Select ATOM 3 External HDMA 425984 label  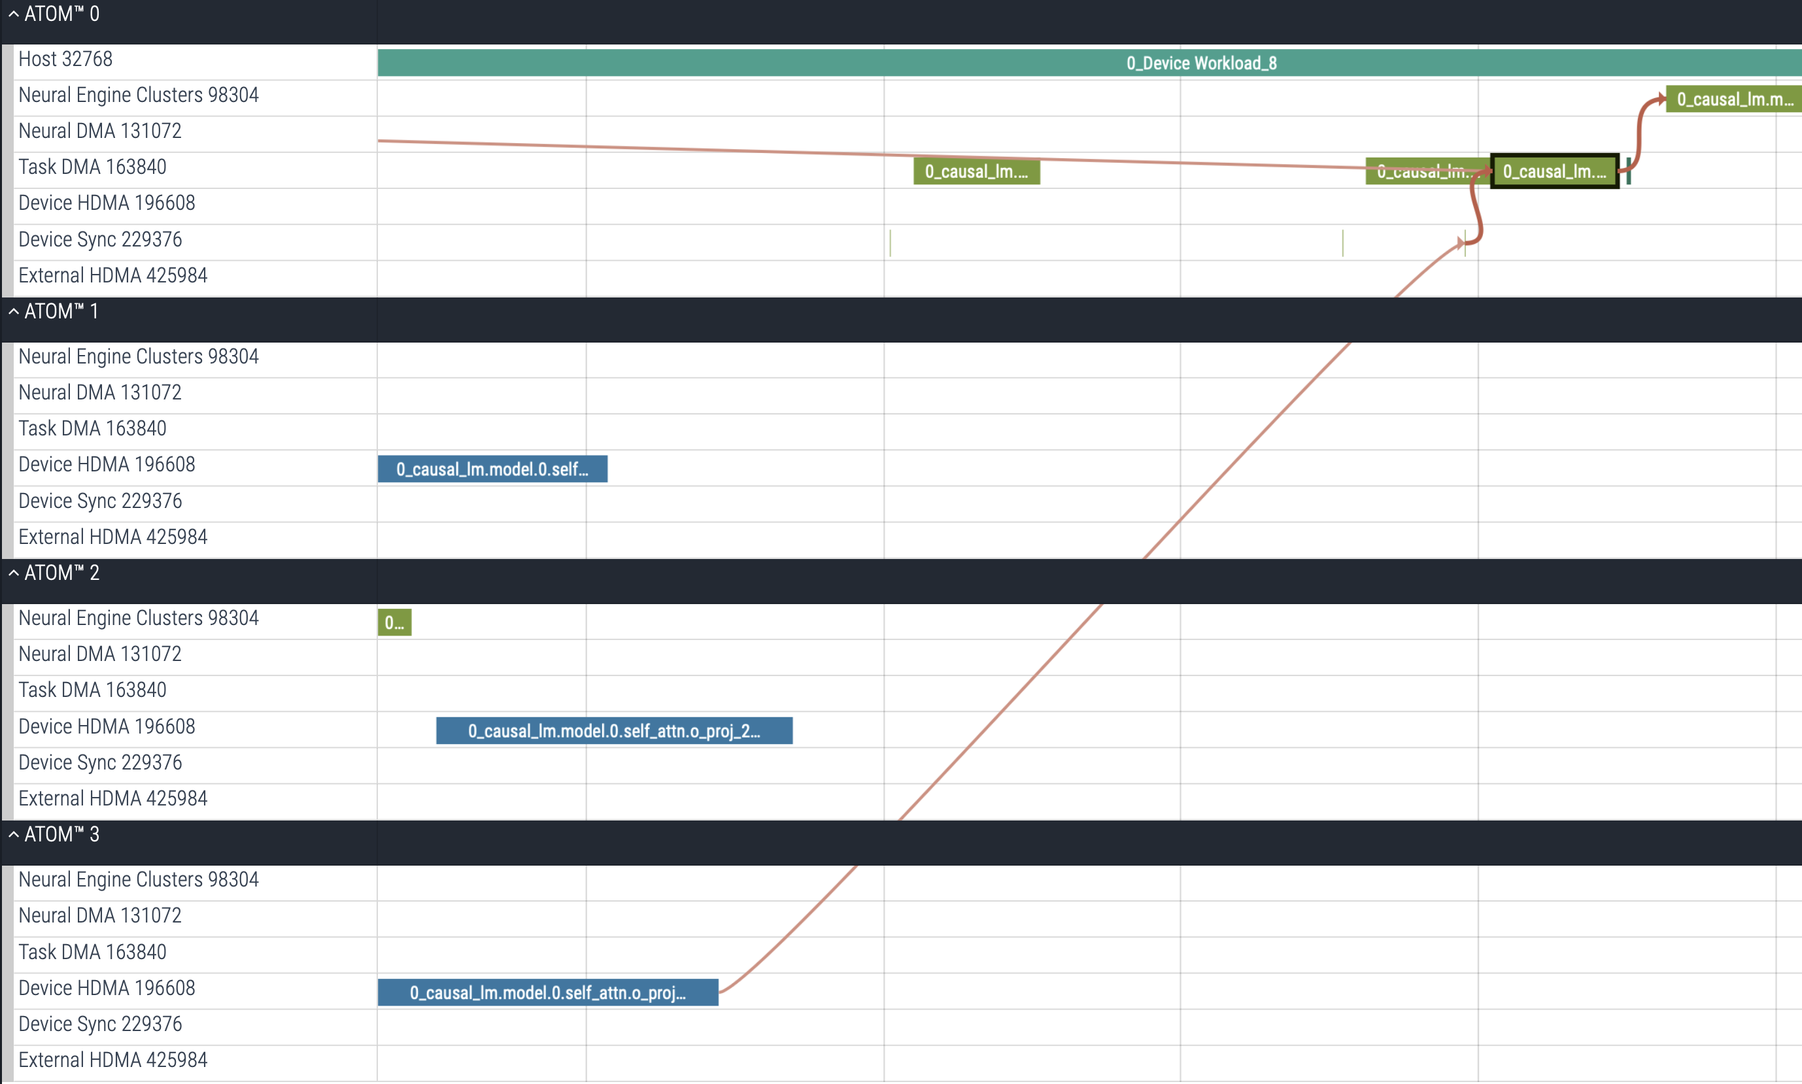[x=112, y=1060]
